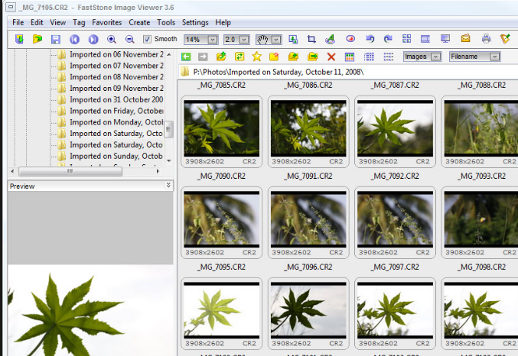
Task: Open file using the folder icon
Action: [x=37, y=39]
